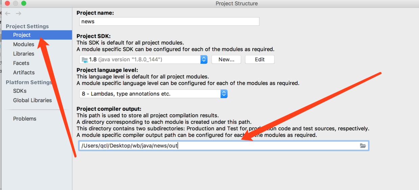The width and height of the screenshot is (419, 190).
Task: Click the forward navigation arrow
Action: [x=19, y=13]
